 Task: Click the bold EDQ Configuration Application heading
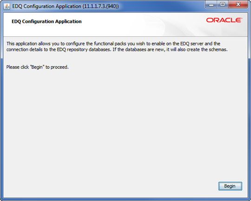click(46, 21)
